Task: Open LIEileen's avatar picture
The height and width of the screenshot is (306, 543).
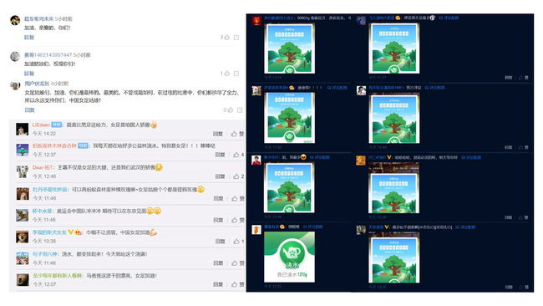Action: [x=23, y=129]
